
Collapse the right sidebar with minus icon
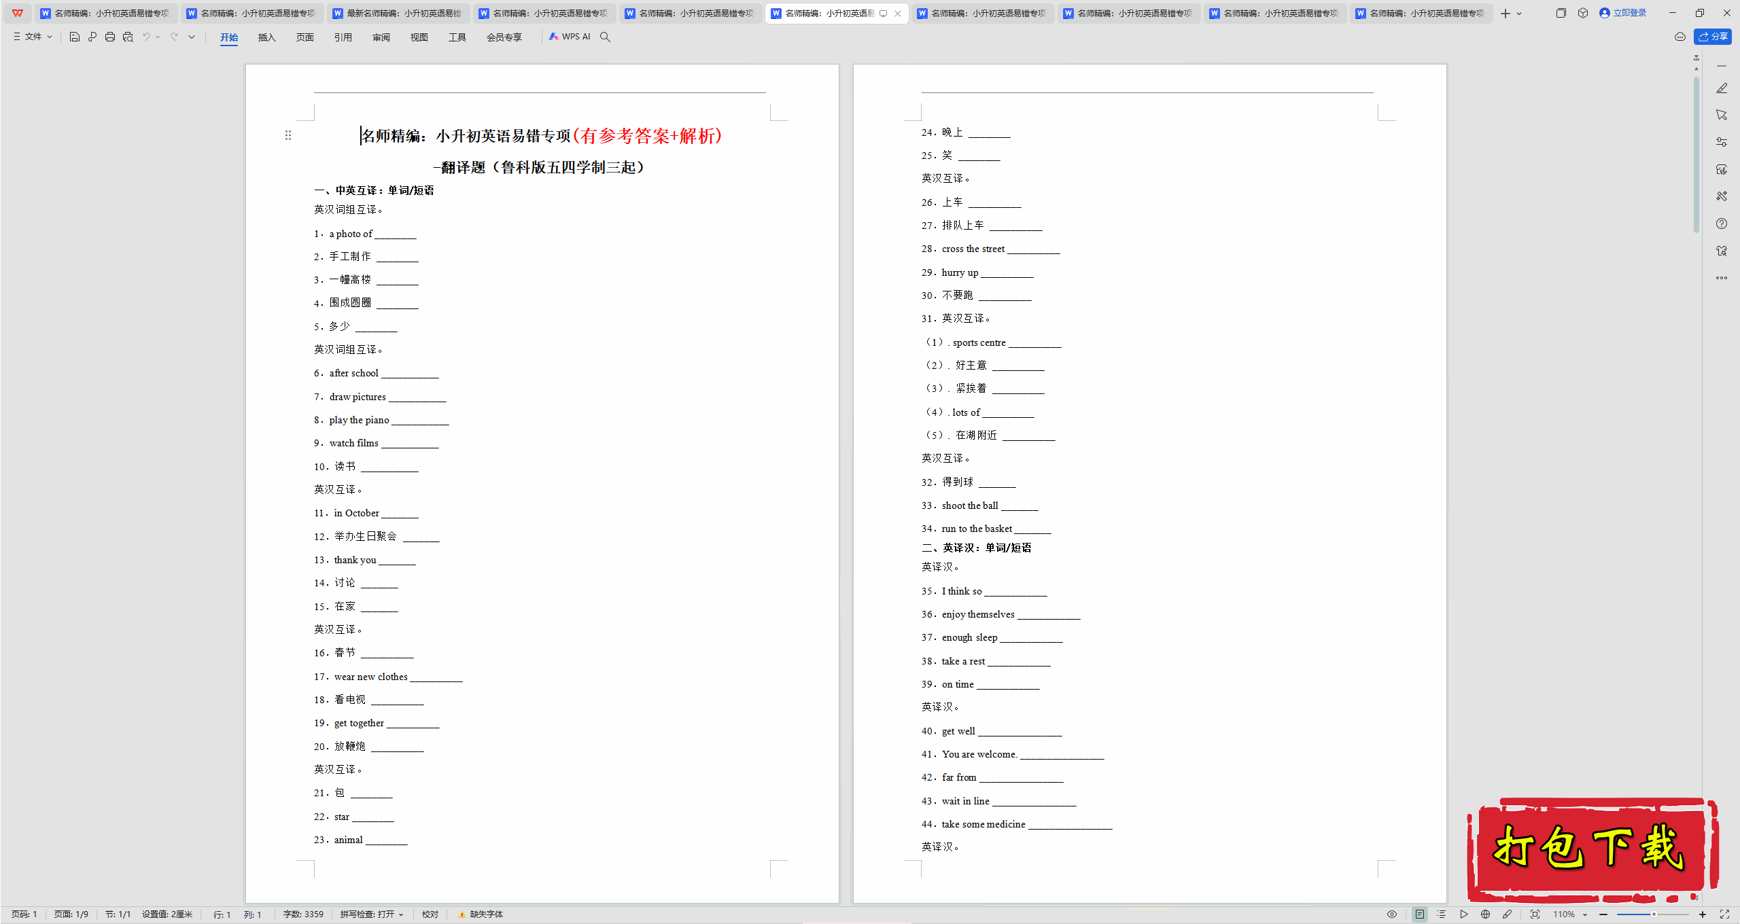[1722, 66]
